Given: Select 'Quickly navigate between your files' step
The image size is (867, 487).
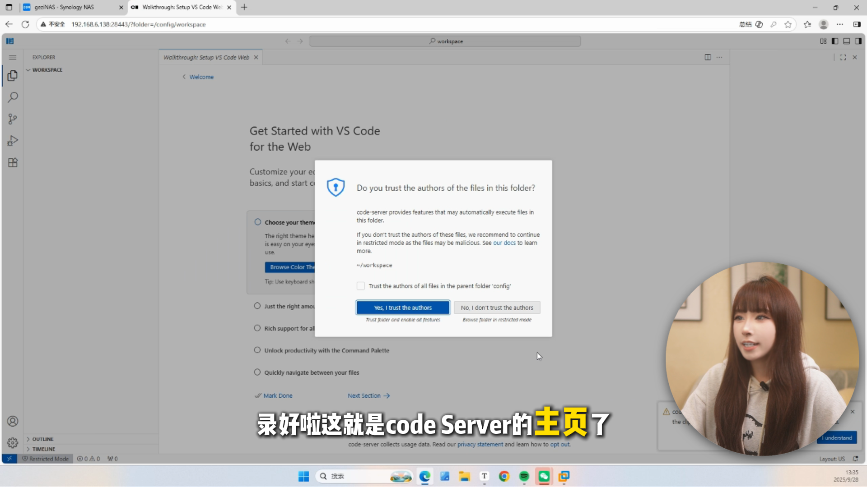Looking at the screenshot, I should coord(312,372).
